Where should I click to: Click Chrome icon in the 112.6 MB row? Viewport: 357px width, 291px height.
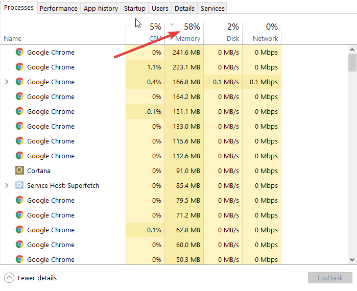pyautogui.click(x=19, y=155)
